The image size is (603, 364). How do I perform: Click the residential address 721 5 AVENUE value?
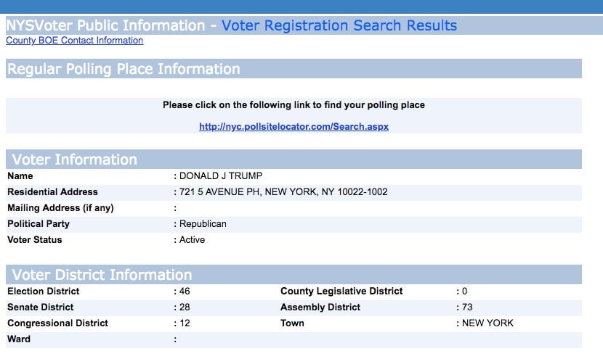click(x=283, y=192)
